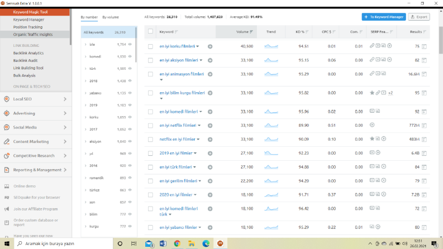The image size is (443, 249).
Task: Expand the 'romantik' keyword group
Action: pyautogui.click(x=85, y=178)
